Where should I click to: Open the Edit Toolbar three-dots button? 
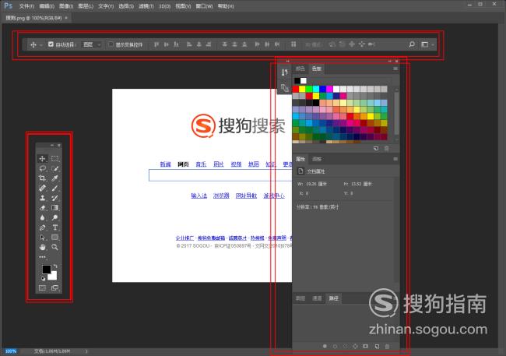click(x=42, y=257)
